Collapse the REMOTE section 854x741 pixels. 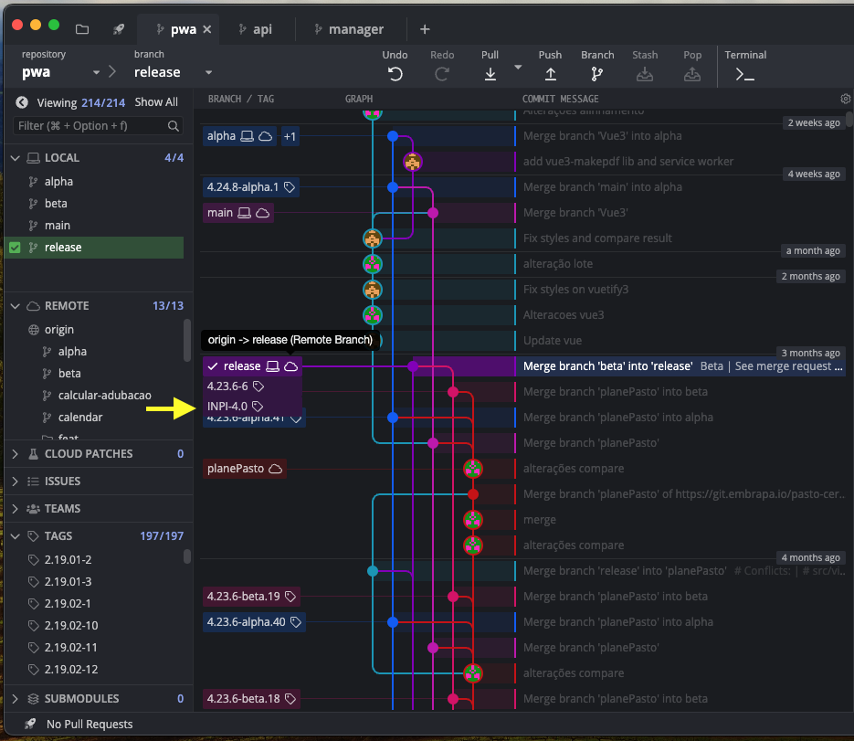(16, 306)
